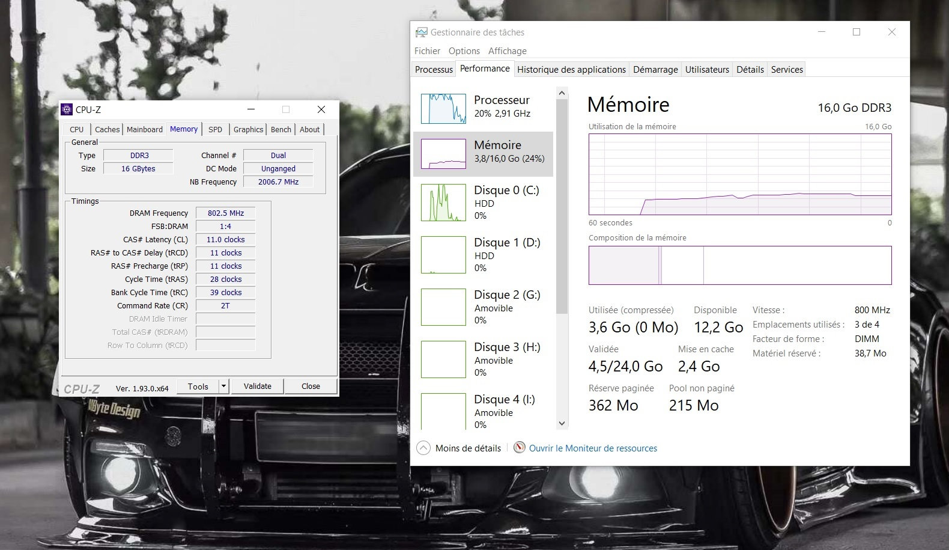
Task: Open the Options menu in Task Manager
Action: [x=464, y=51]
